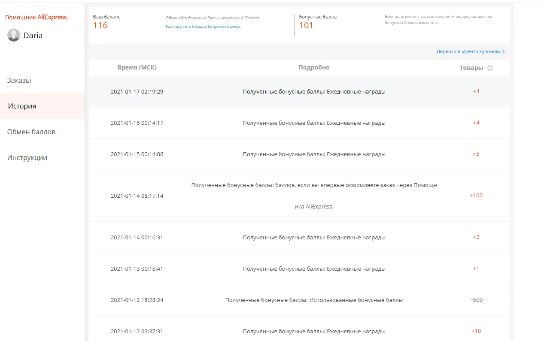Click the −600 used points value
Image resolution: width=547 pixels, height=341 pixels.
click(x=476, y=300)
